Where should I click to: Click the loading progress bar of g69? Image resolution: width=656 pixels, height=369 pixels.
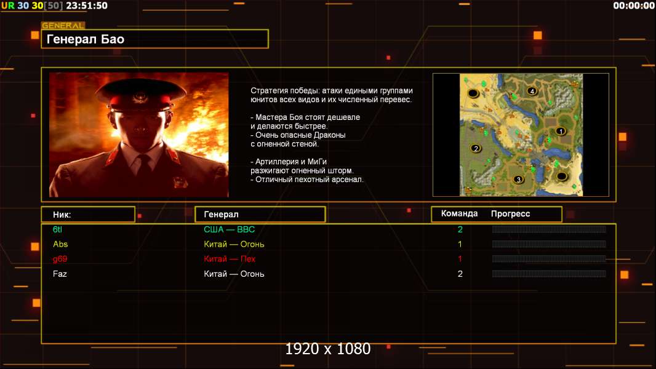[549, 259]
